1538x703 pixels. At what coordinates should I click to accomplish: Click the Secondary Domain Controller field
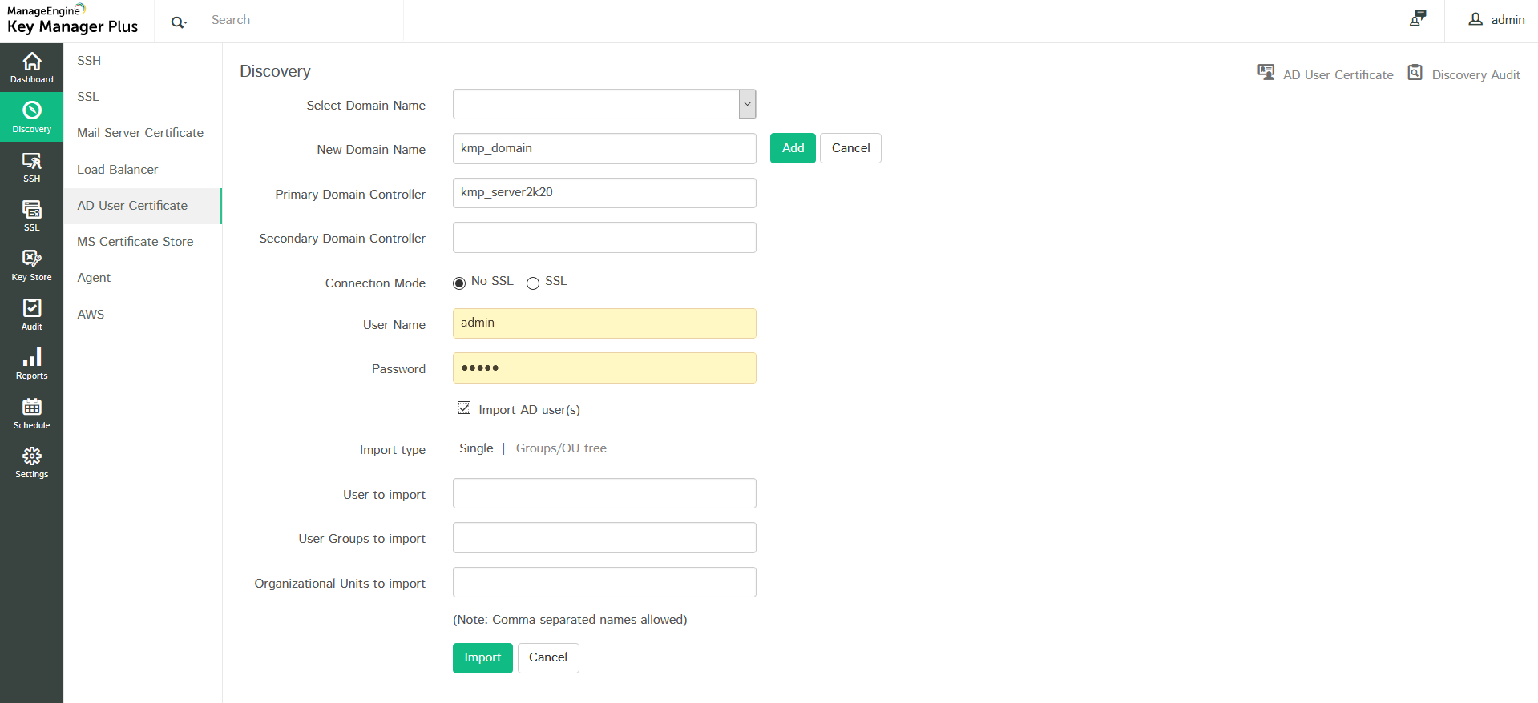[604, 238]
